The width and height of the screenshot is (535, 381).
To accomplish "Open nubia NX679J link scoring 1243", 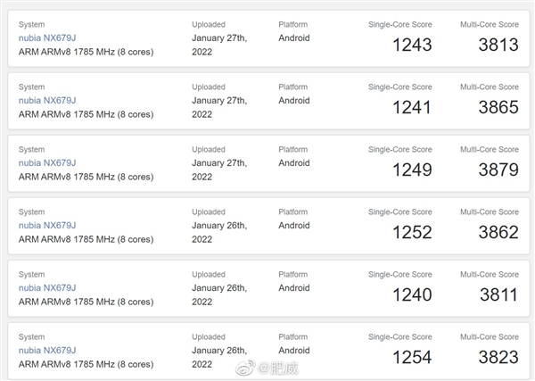I will (47, 37).
